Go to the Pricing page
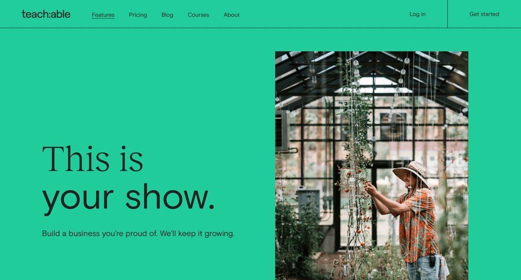 coord(138,15)
